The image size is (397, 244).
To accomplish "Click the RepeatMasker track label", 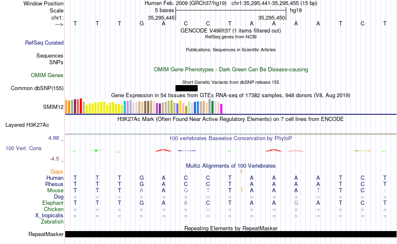I will coord(46,234).
